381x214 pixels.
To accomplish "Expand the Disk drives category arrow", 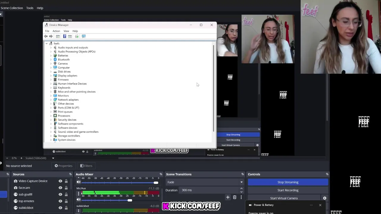I will (51, 72).
